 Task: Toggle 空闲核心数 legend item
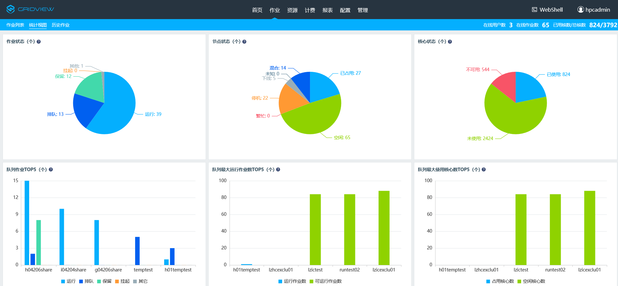[532, 281]
